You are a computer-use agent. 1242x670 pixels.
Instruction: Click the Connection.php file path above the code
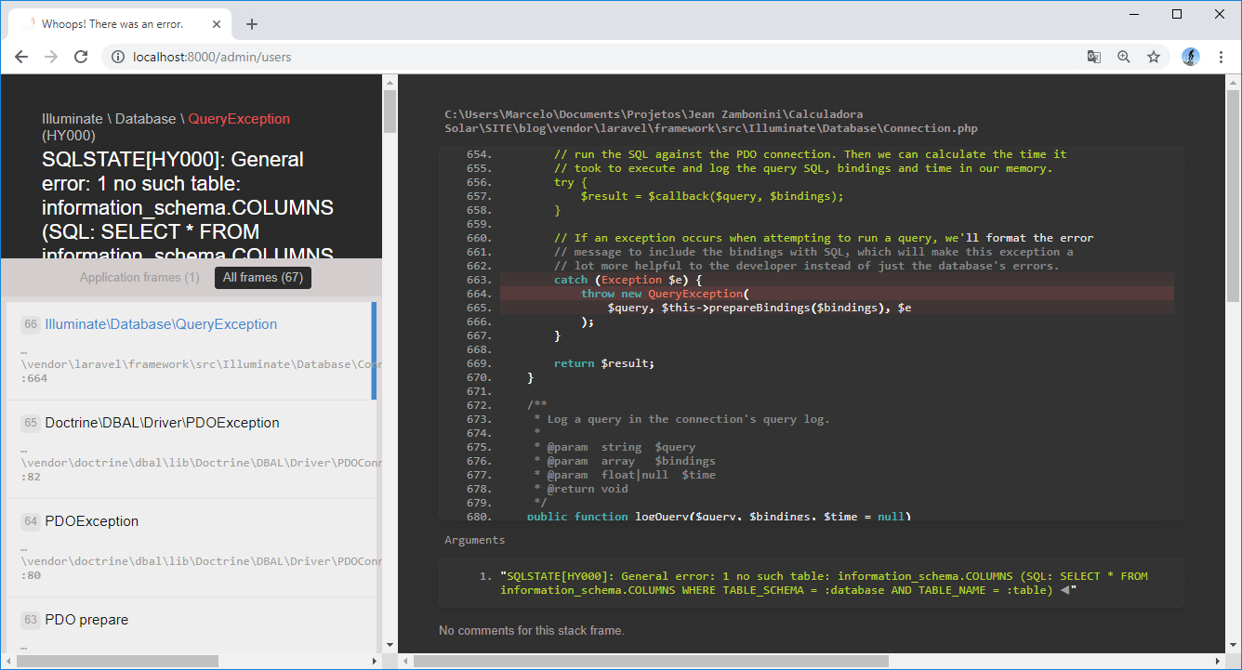click(x=711, y=121)
